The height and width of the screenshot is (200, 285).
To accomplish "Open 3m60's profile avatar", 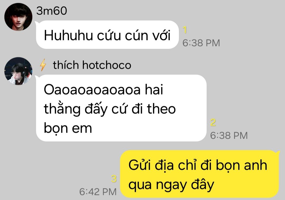I will tap(18, 17).
